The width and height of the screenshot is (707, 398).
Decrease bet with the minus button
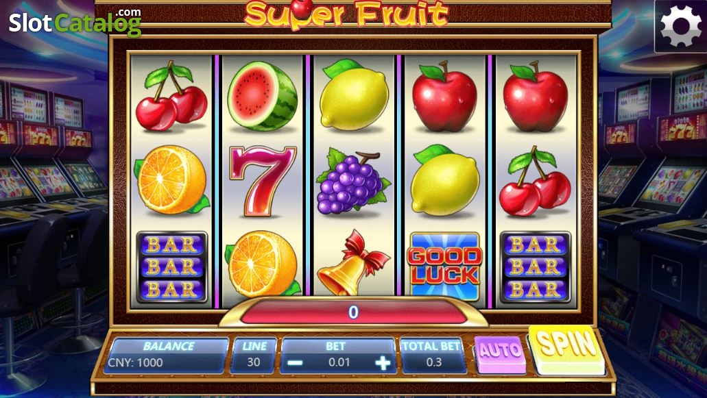(x=296, y=363)
